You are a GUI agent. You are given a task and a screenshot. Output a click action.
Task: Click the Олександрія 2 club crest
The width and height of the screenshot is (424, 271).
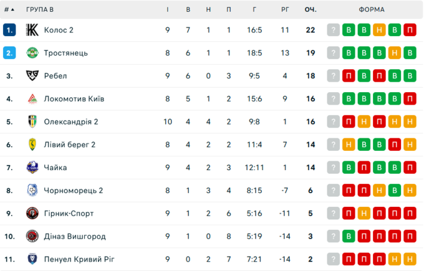32,122
